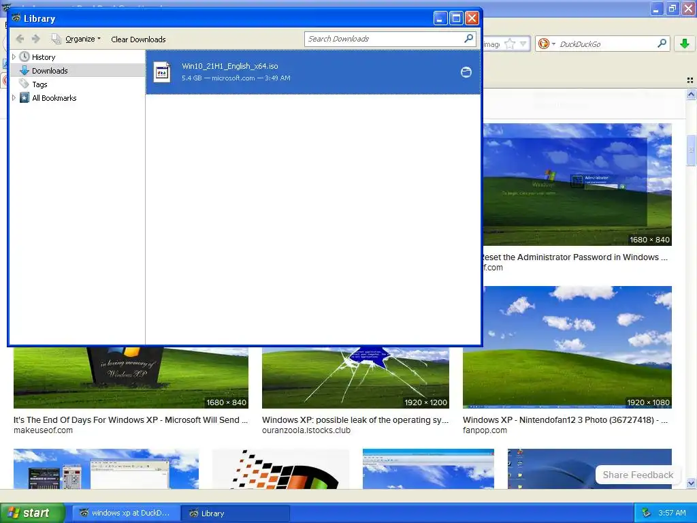Open the pixelated Windows logo thumbnail
The height and width of the screenshot is (523, 697).
coord(280,469)
